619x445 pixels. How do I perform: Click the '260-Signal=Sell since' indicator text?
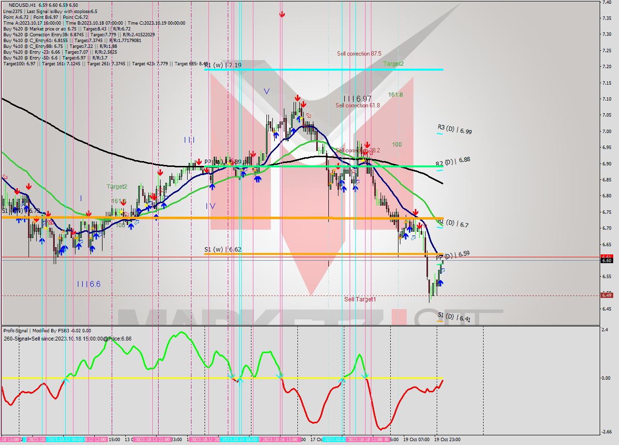coord(67,339)
